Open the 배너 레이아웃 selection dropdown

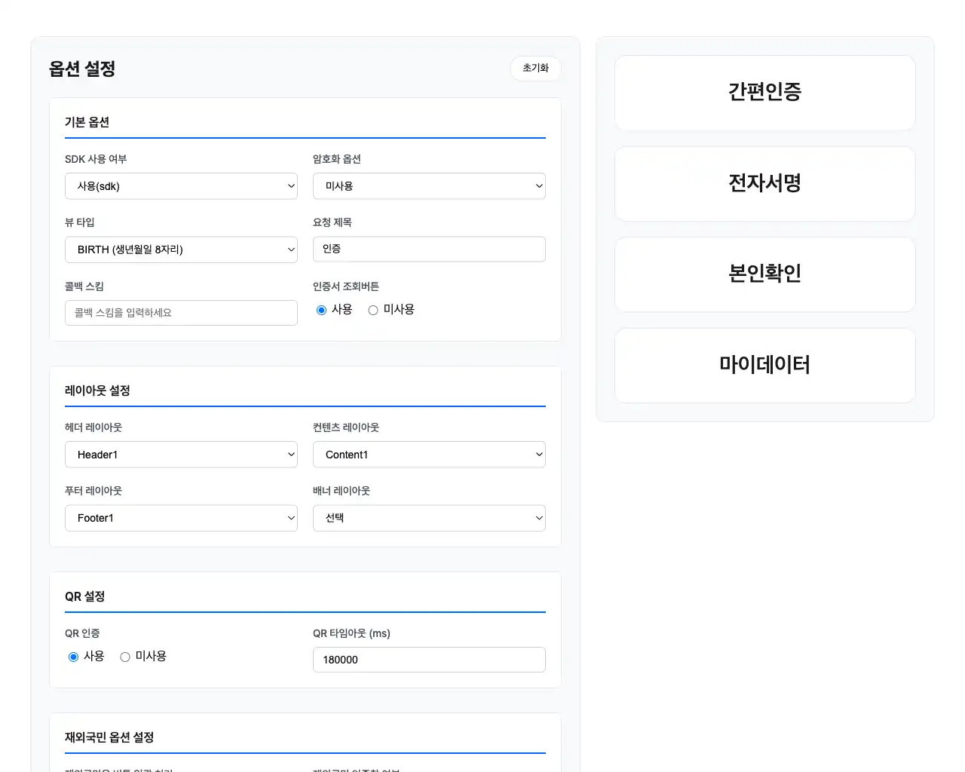pyautogui.click(x=429, y=517)
